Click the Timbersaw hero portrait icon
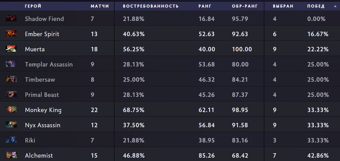This screenshot has width=340, height=161. pyautogui.click(x=11, y=79)
